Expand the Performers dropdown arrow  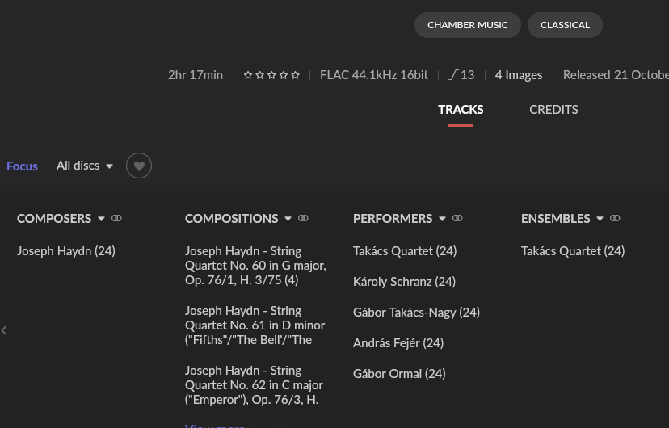443,219
